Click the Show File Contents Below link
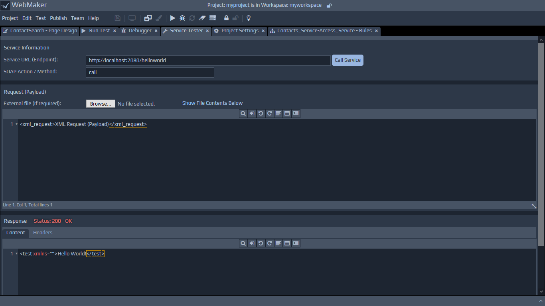This screenshot has height=306, width=545. coord(212,103)
